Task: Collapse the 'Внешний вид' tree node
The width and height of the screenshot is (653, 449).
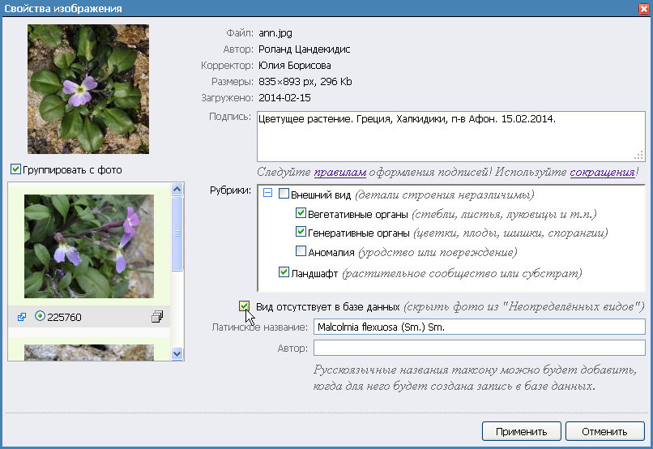Action: pos(268,195)
